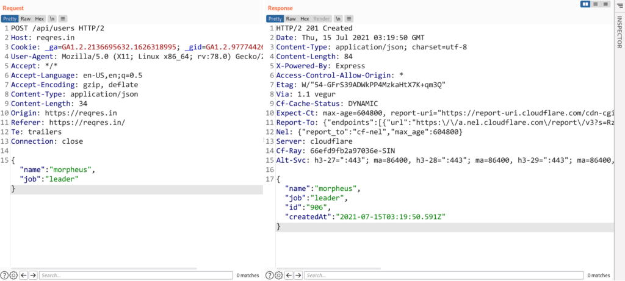Click the Connection: close header
The width and height of the screenshot is (625, 281).
46,141
